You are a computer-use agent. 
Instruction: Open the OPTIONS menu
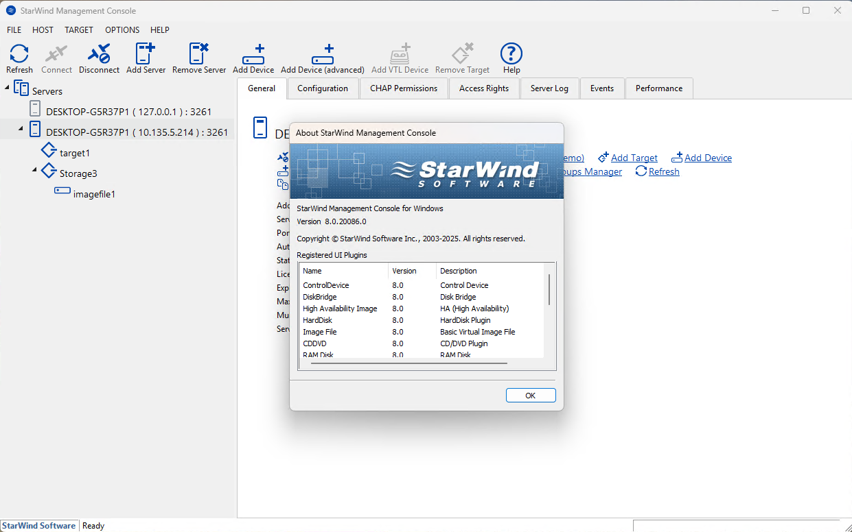pyautogui.click(x=122, y=30)
